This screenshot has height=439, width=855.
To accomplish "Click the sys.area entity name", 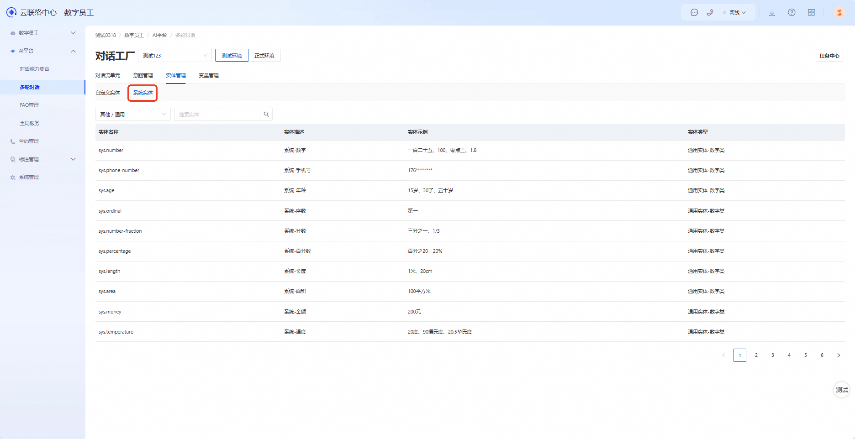I will pyautogui.click(x=107, y=291).
